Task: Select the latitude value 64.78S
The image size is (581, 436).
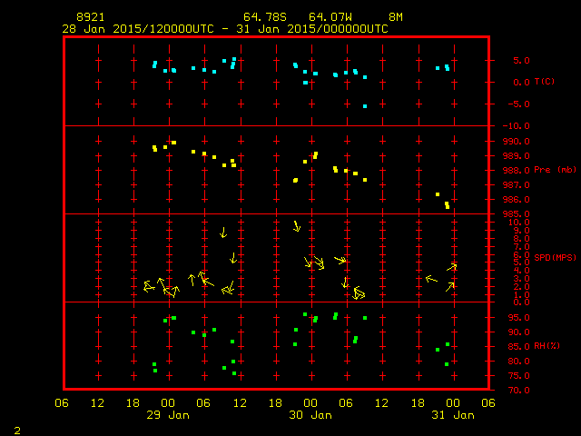Action: pos(262,17)
